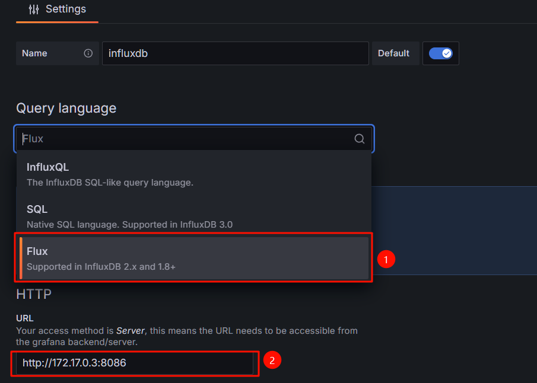
Task: Click the Name field label
Action: click(34, 53)
